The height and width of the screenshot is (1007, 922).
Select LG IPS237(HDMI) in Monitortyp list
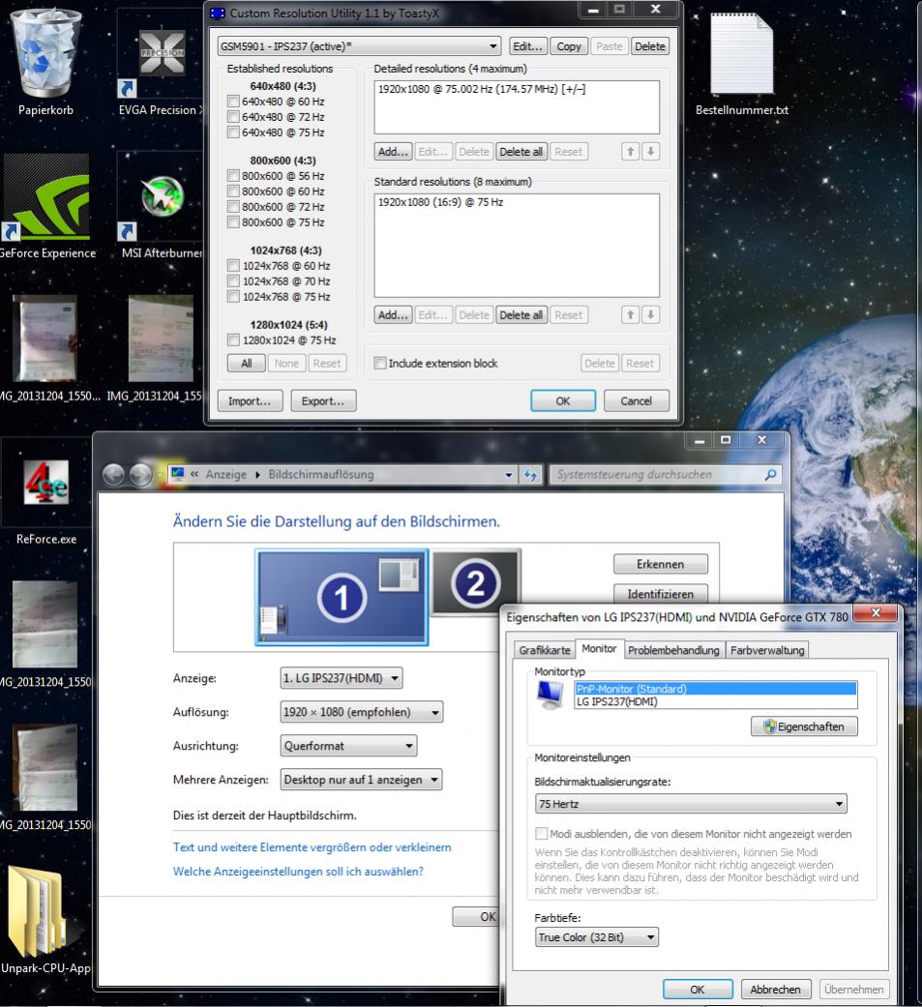716,701
